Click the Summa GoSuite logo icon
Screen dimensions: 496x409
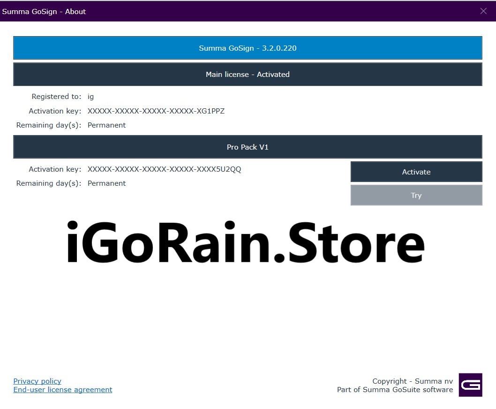[470, 385]
